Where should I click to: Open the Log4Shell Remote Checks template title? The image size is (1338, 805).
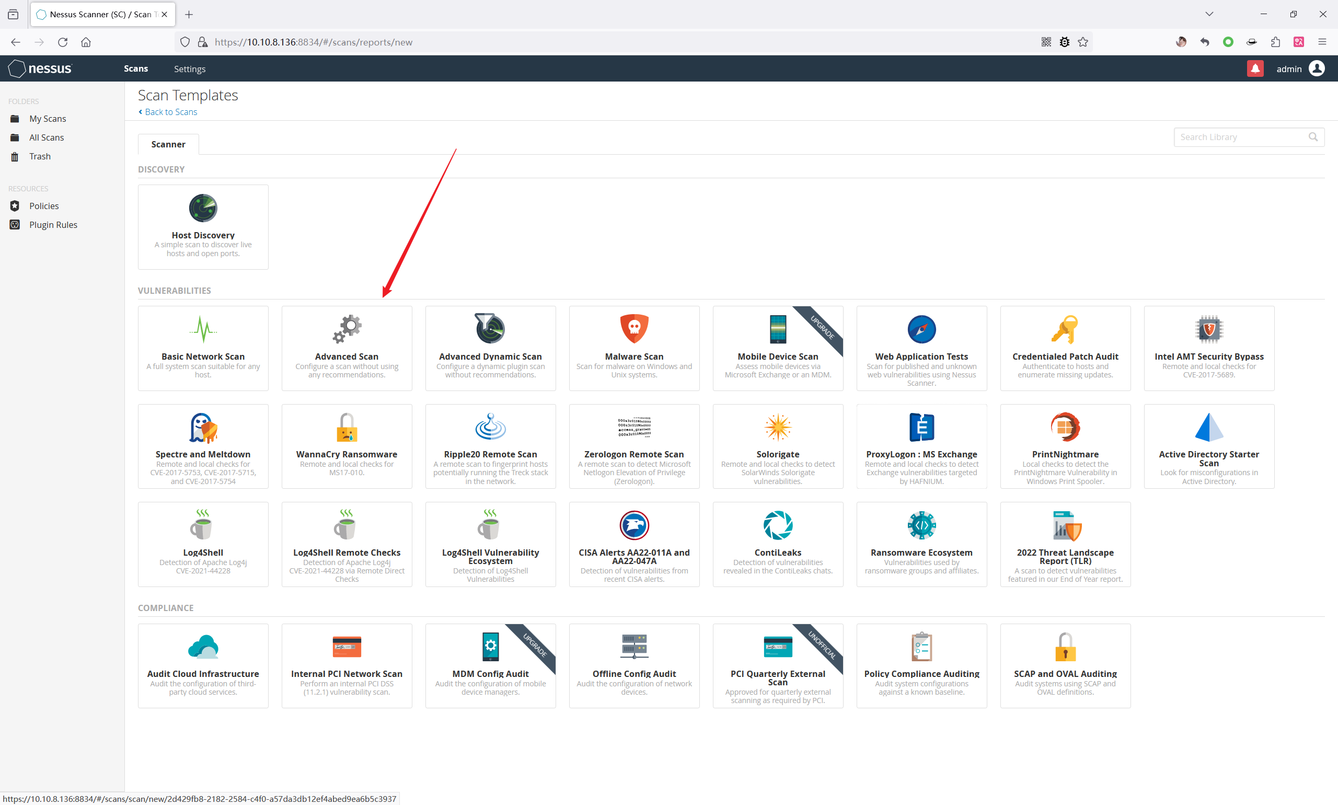(x=347, y=552)
